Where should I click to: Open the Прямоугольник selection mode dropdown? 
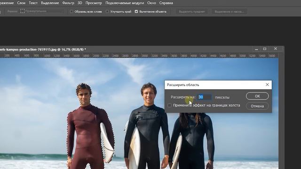click(42, 11)
